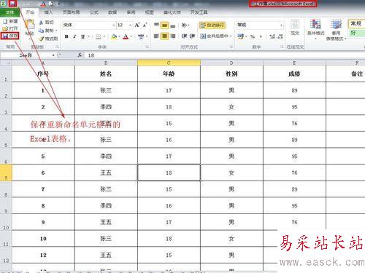365x273 pixels.
Task: Toggle center horizontal alignment
Action: click(x=165, y=36)
